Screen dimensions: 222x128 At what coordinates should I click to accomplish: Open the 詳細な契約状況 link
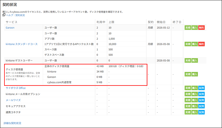click(x=12, y=123)
